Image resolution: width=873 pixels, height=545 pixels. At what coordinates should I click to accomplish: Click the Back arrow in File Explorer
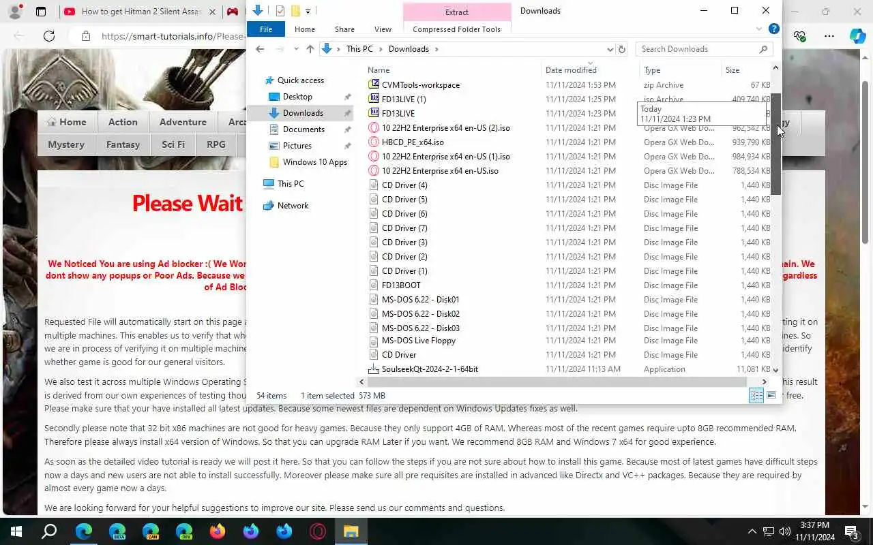pos(260,49)
